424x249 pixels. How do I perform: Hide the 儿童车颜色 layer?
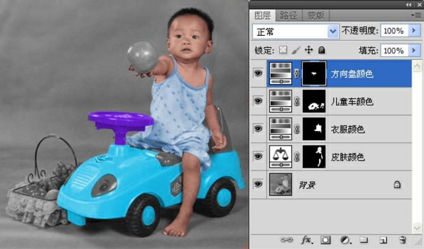tap(258, 101)
